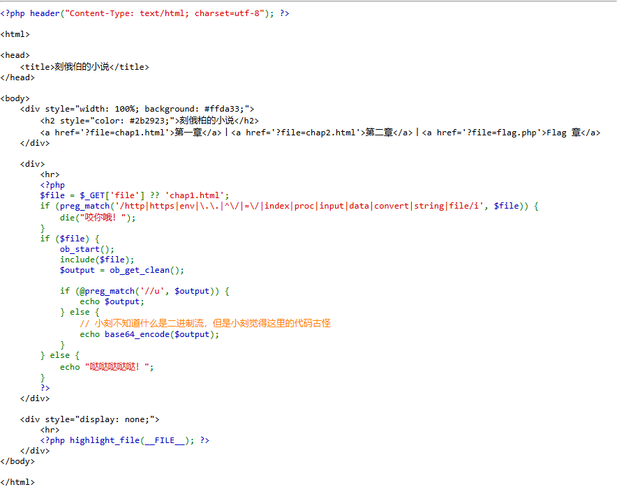
Task: Click the Flag 章 anchor text
Action: (563, 133)
